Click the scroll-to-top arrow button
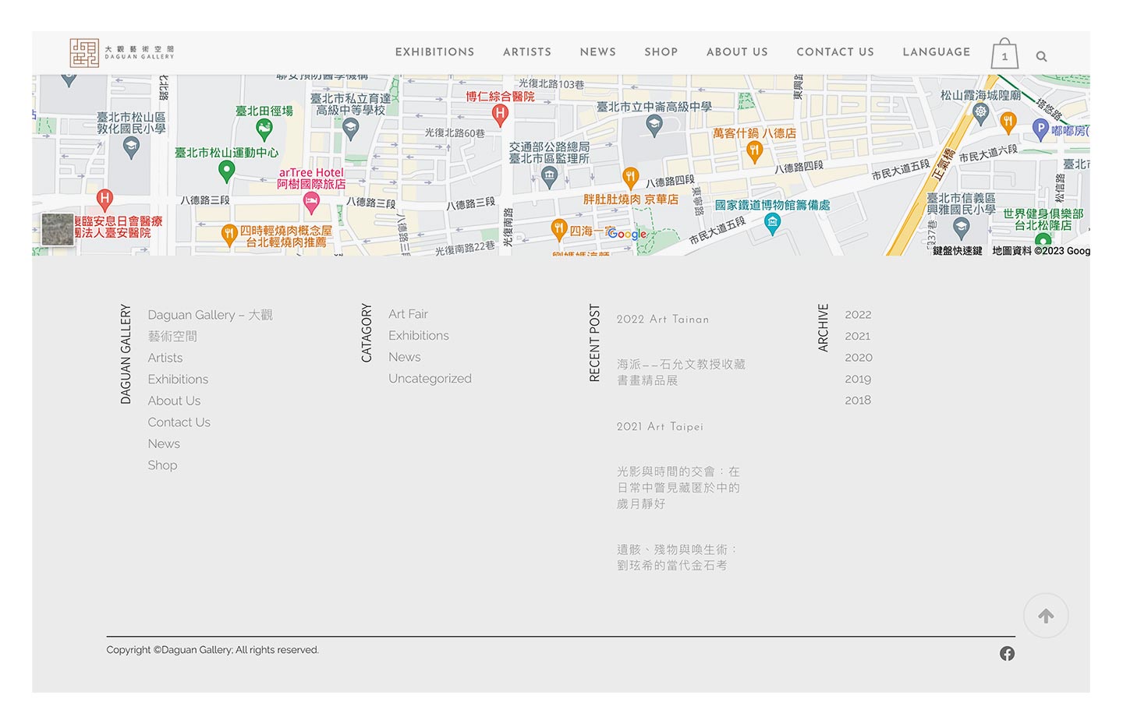The width and height of the screenshot is (1123, 724). (x=1046, y=616)
